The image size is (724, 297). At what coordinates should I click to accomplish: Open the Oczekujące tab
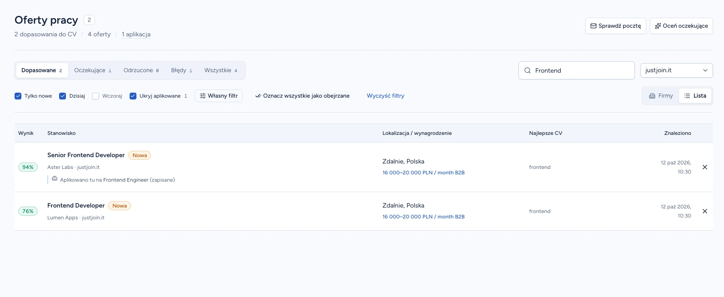[x=93, y=70]
